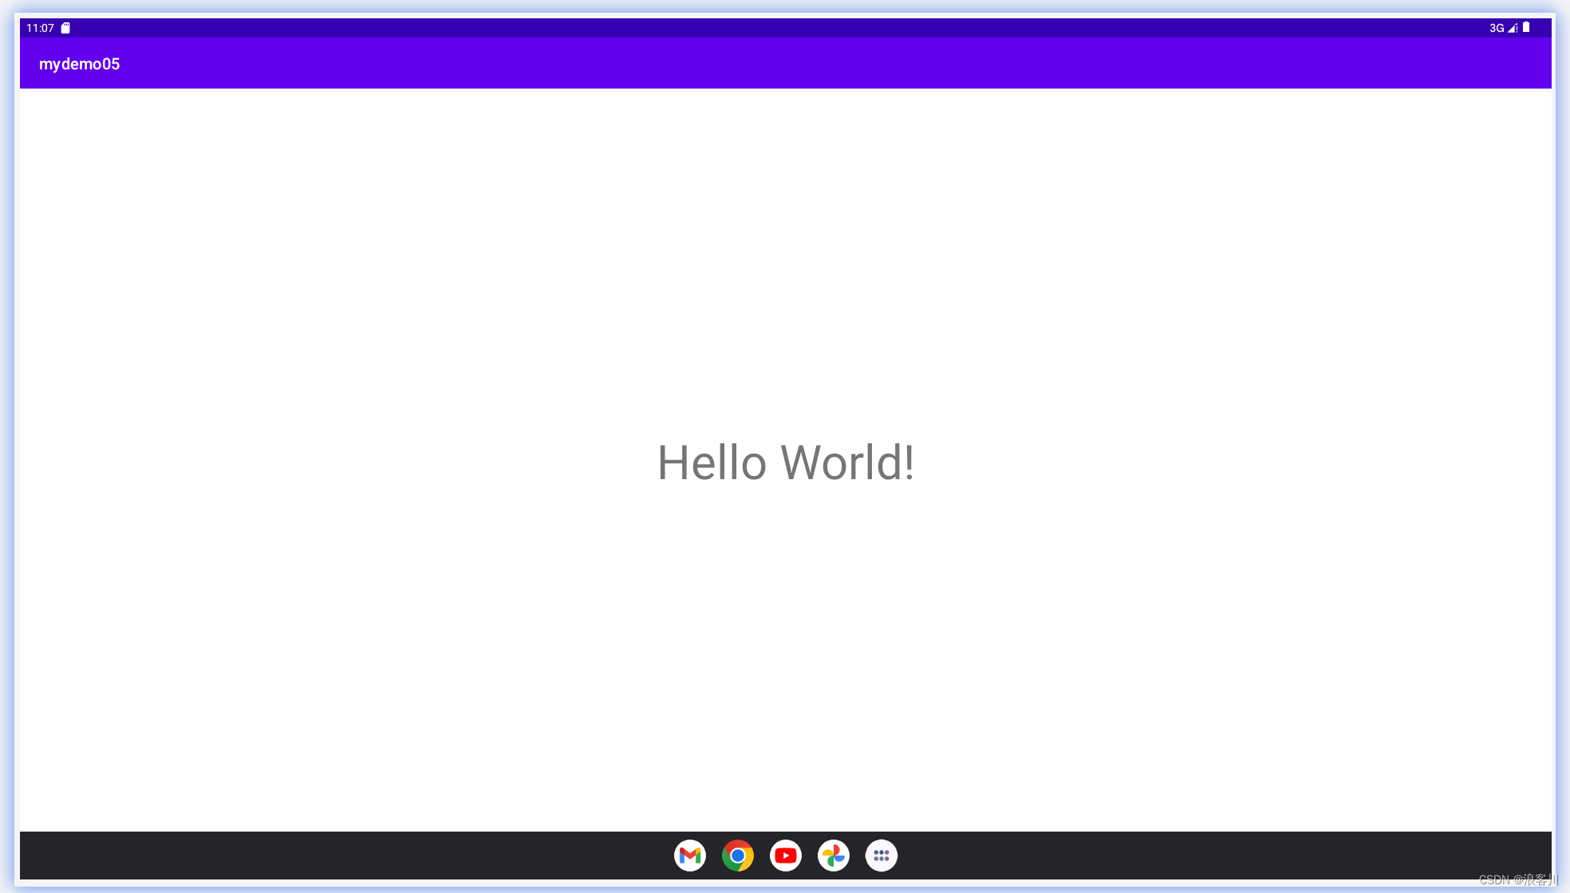
Task: Click empty purple app bar area
Action: click(x=798, y=64)
